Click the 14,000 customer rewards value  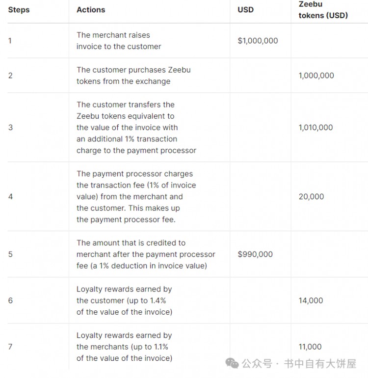[x=311, y=300]
